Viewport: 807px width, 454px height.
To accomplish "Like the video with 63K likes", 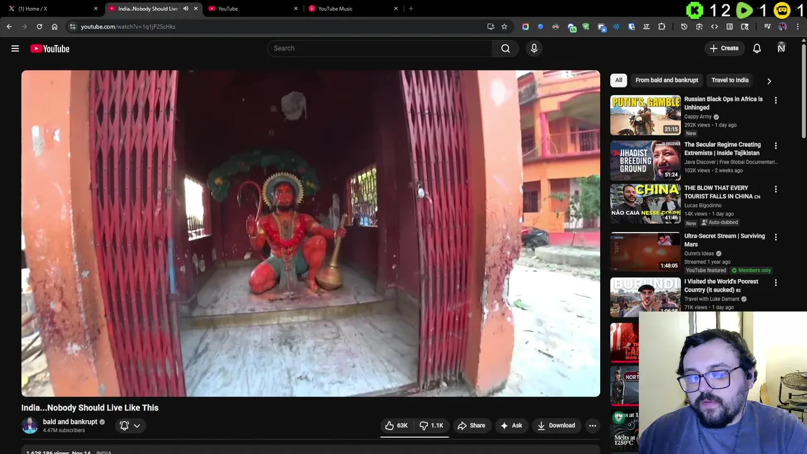I will [x=397, y=426].
